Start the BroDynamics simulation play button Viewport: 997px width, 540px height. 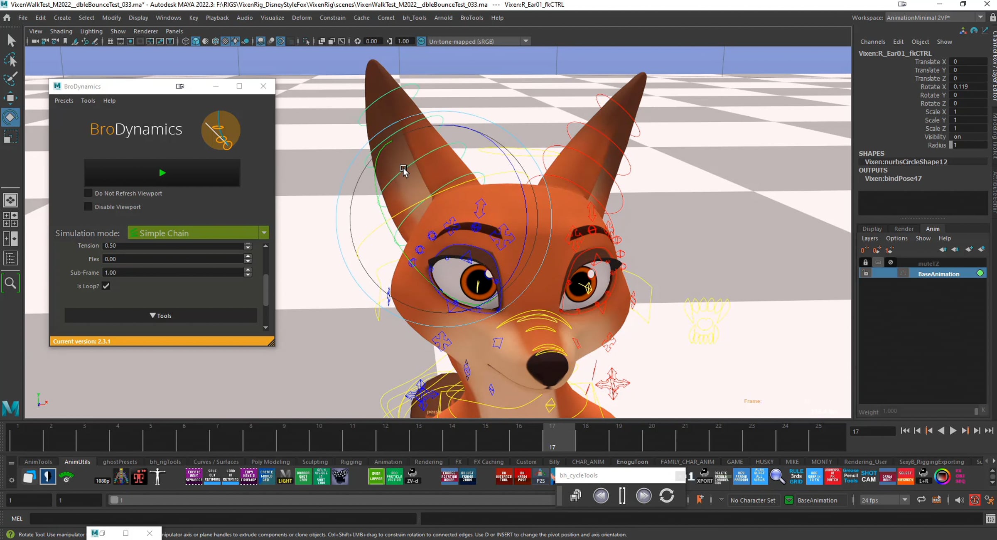pos(162,173)
